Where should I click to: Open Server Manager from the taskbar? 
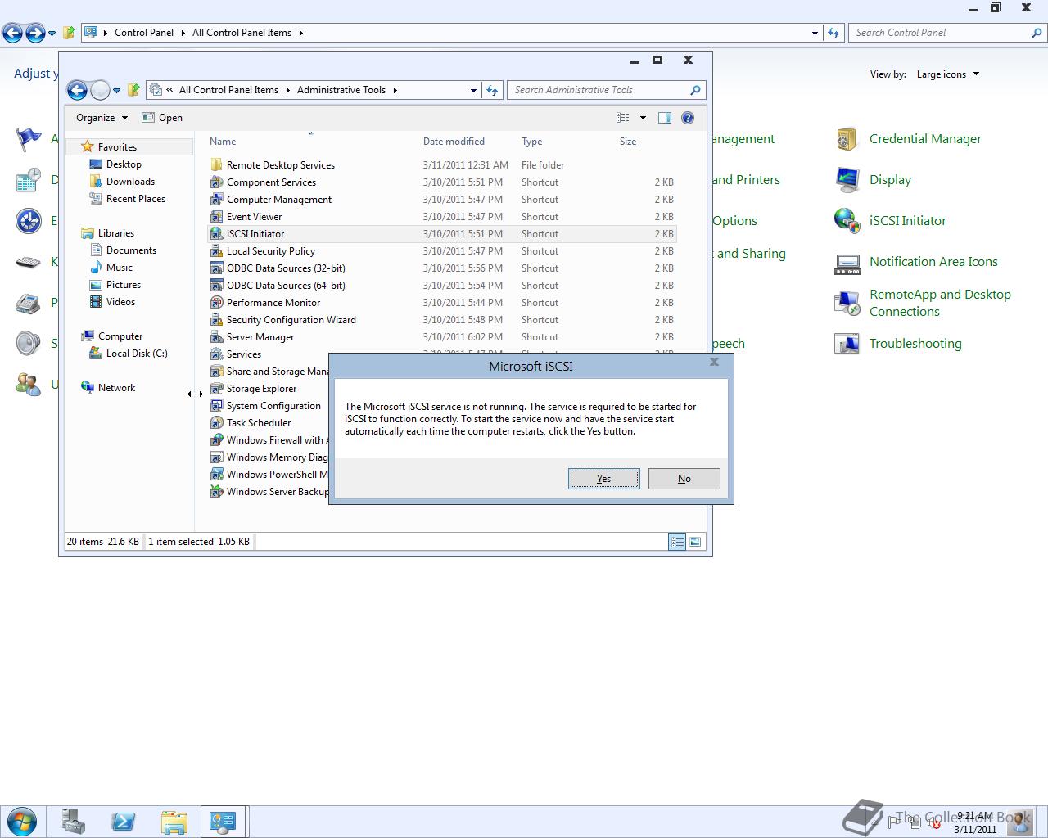(73, 822)
